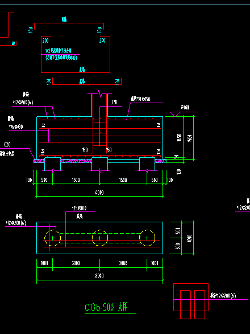Click the green dashed rectangle between the piles
250x334 pixels.
[100, 238]
